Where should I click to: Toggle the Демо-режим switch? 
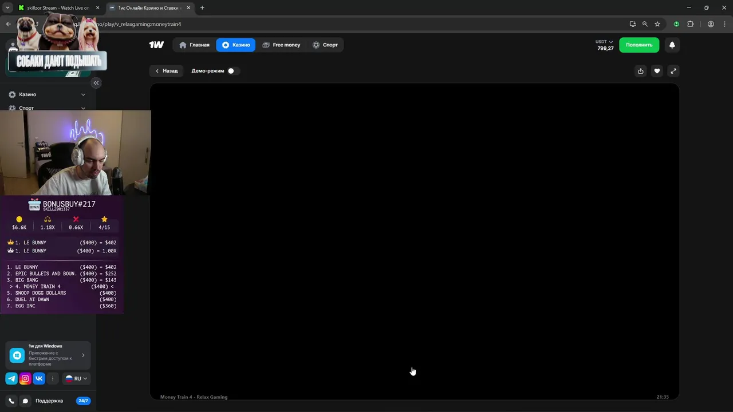point(233,71)
